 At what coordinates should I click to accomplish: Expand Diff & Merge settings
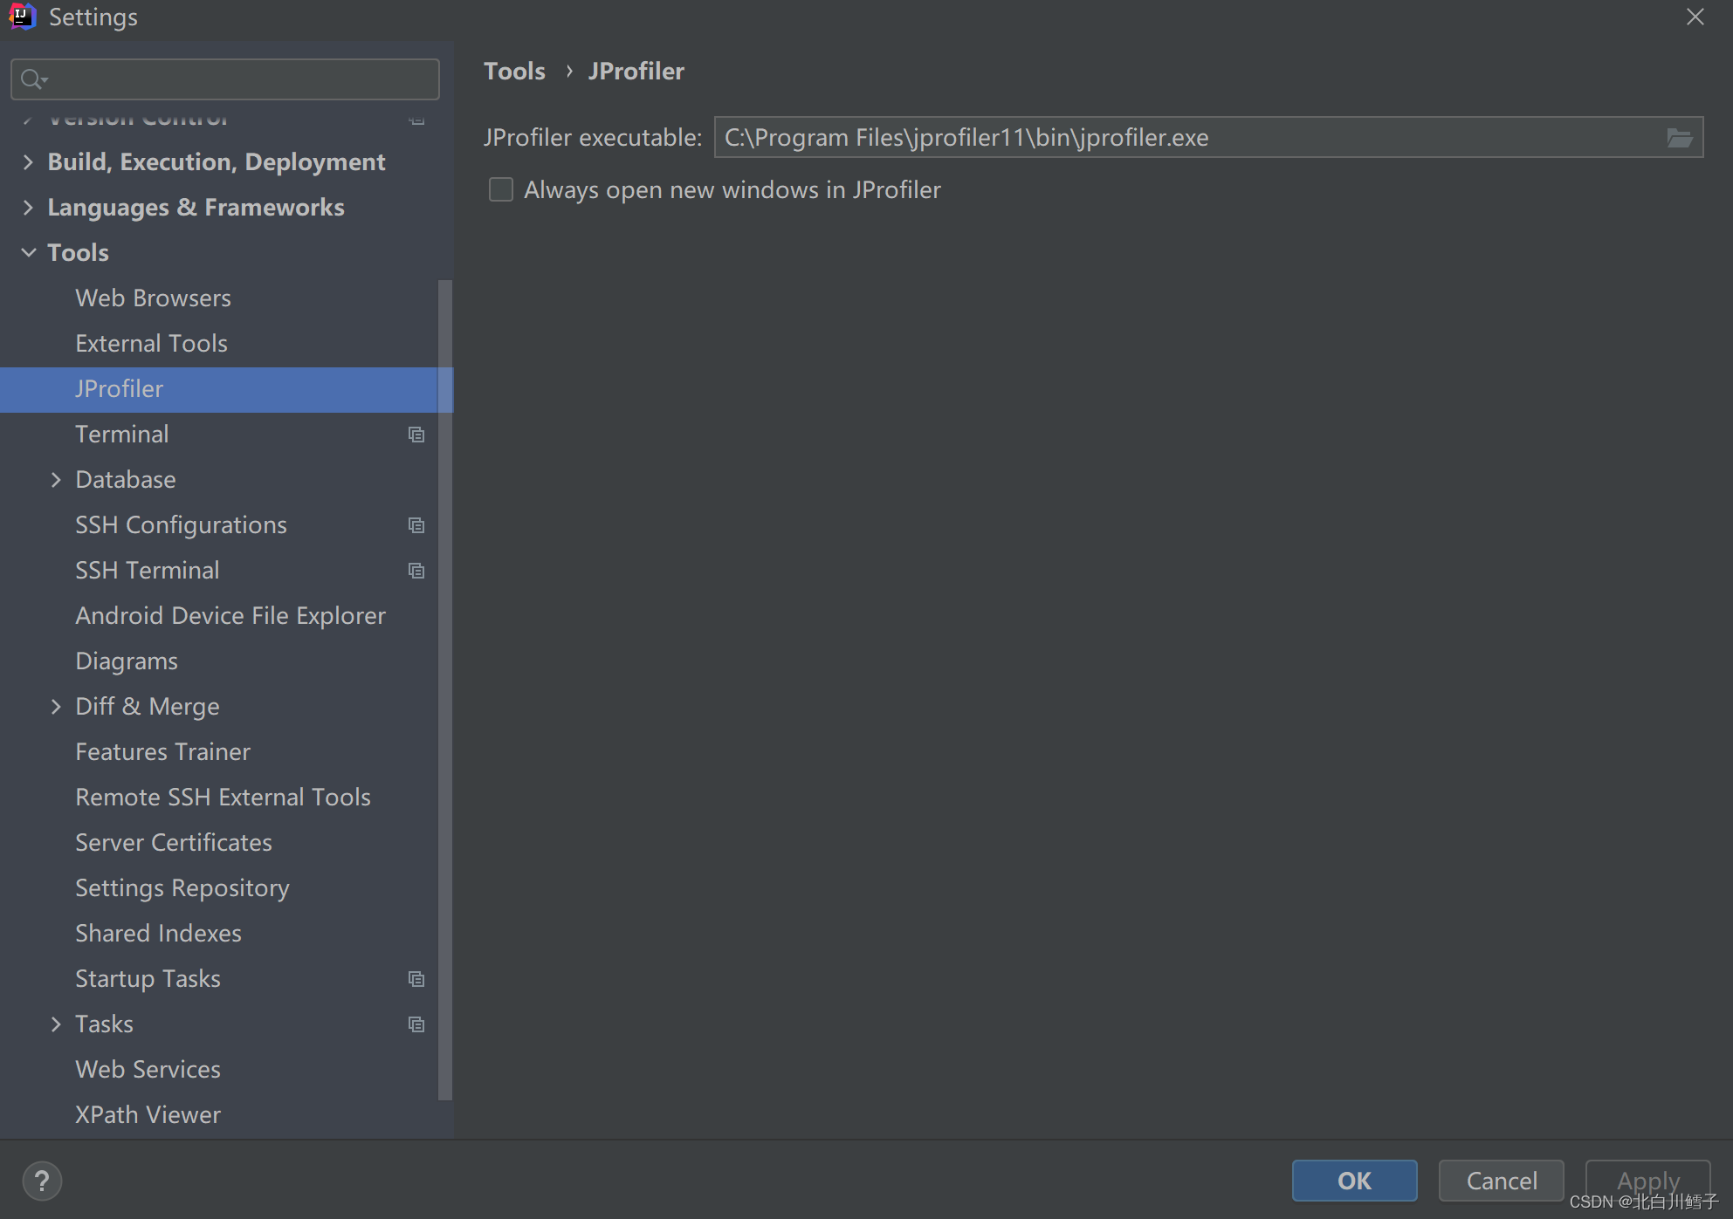(x=56, y=706)
